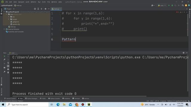Open the main run configuration dropdown
Image resolution: width=191 pixels, height=107 pixels.
click(x=162, y=5)
